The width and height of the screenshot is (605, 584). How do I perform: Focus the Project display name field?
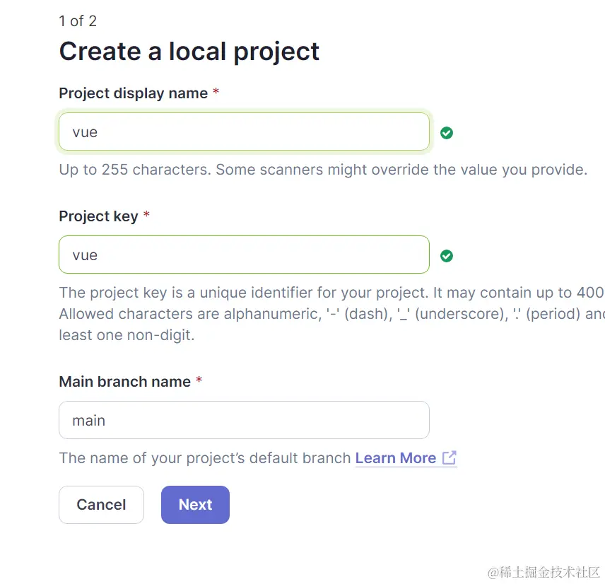pos(244,132)
